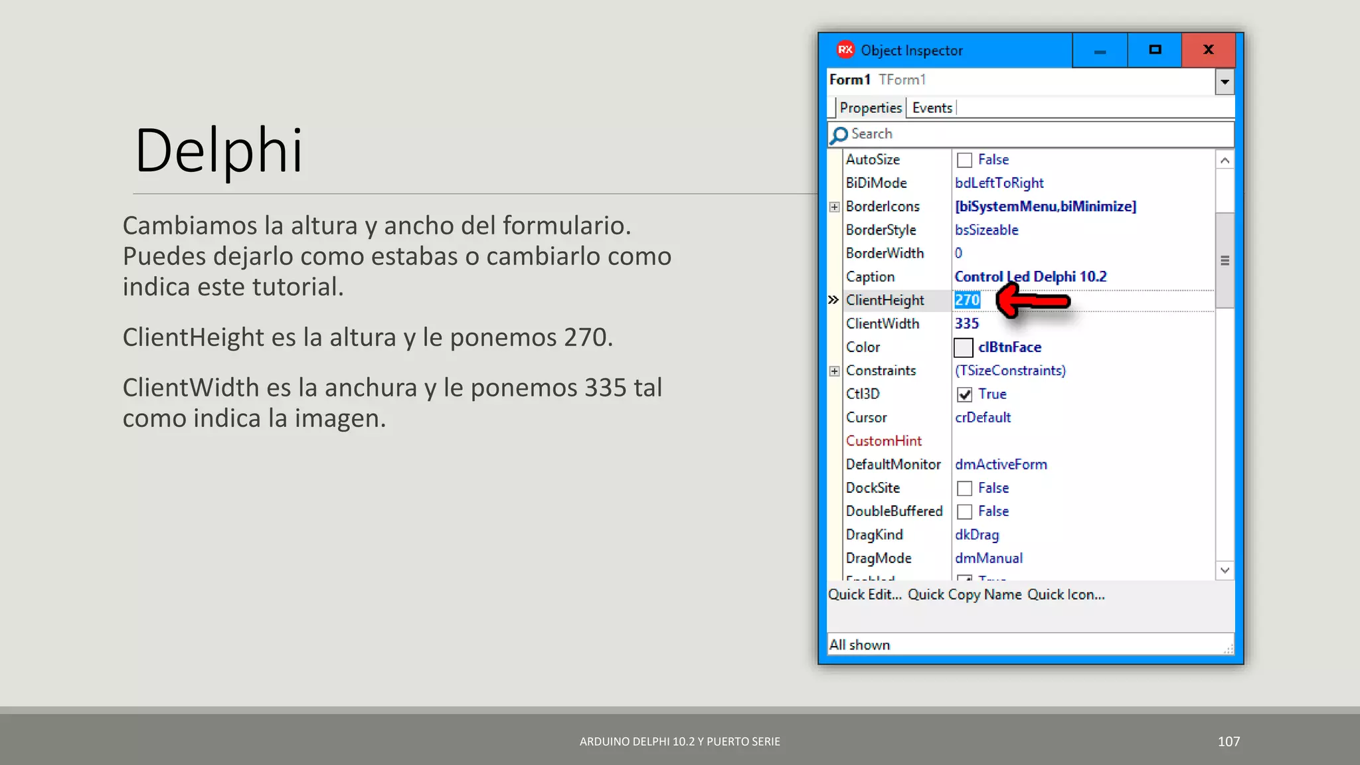This screenshot has height=765, width=1360.
Task: Toggle the DockSite checkbox
Action: pyautogui.click(x=964, y=488)
